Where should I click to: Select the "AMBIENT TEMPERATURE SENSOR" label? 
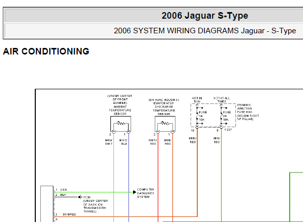(120, 110)
